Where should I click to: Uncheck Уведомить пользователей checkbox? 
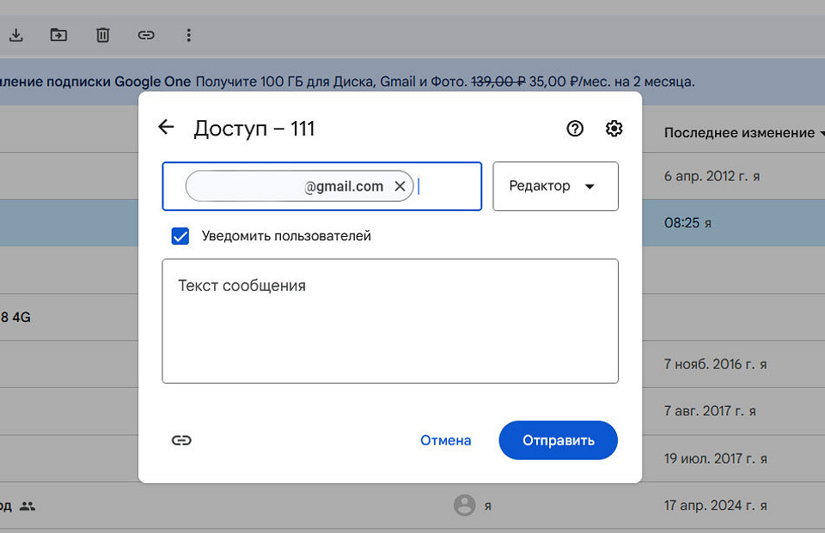(180, 236)
